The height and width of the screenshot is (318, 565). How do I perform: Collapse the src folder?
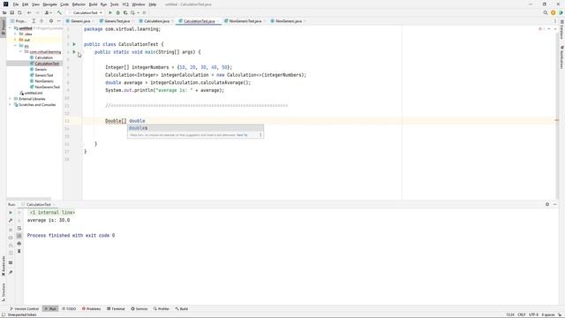pos(16,46)
